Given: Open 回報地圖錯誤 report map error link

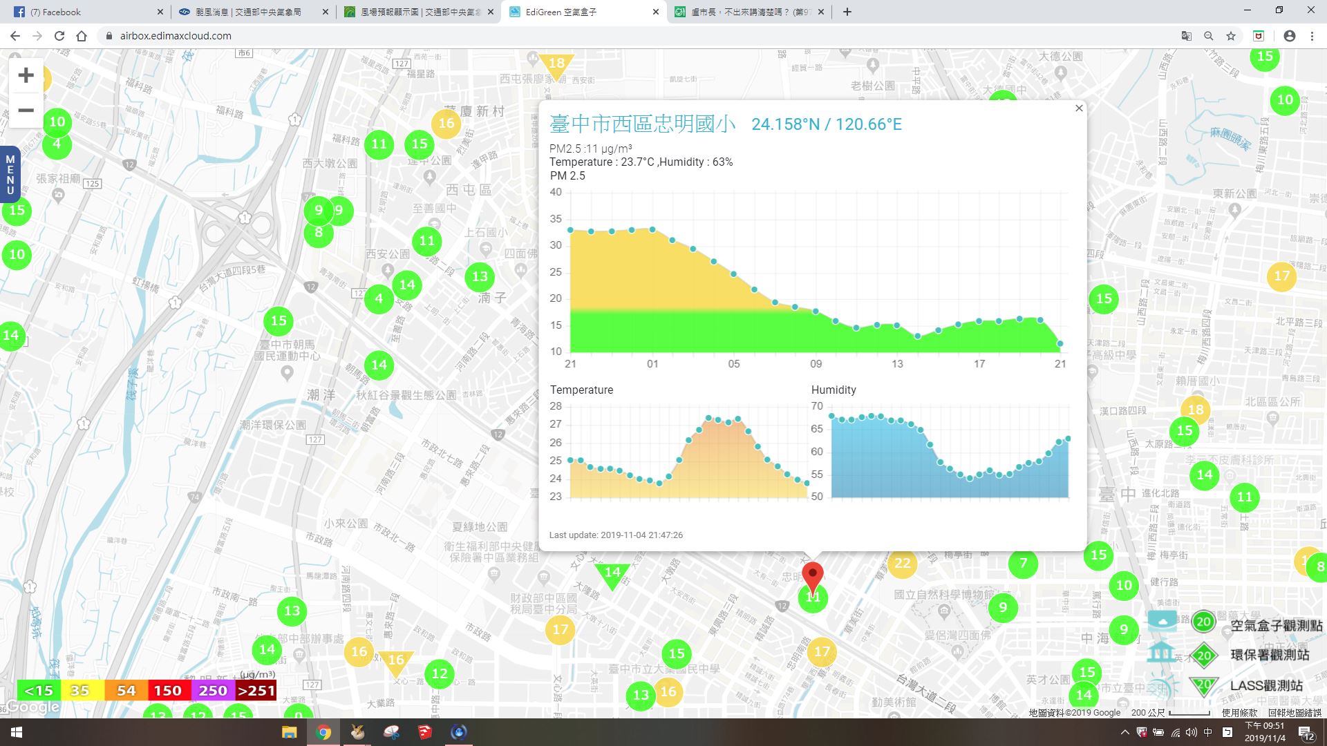Looking at the screenshot, I should pyautogui.click(x=1295, y=712).
